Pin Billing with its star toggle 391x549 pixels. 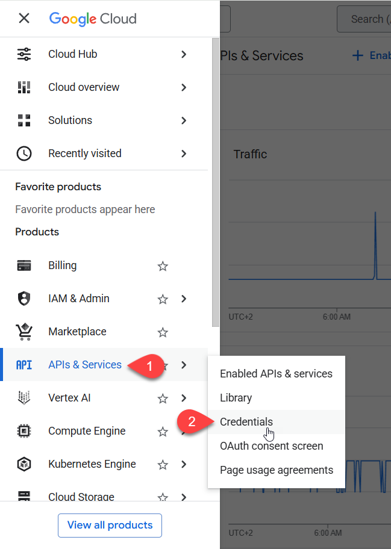[x=163, y=266]
